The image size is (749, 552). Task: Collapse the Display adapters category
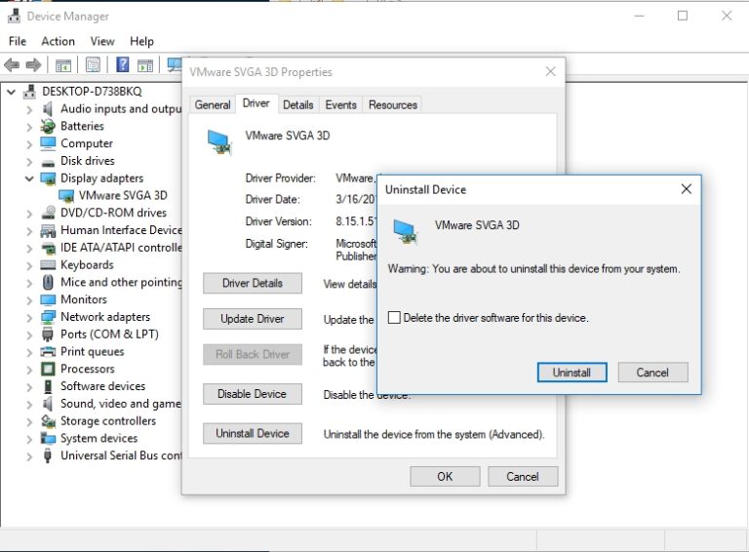click(x=29, y=178)
